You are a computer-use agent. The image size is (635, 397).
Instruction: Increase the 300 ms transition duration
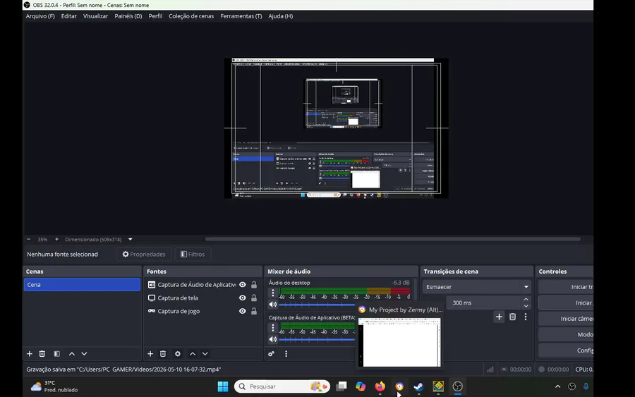point(526,299)
